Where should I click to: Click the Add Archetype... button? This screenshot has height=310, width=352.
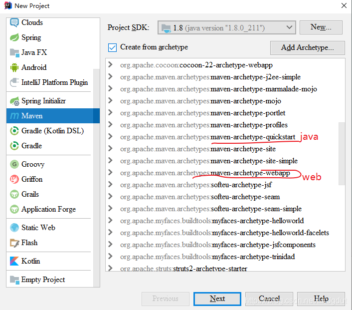coord(307,47)
